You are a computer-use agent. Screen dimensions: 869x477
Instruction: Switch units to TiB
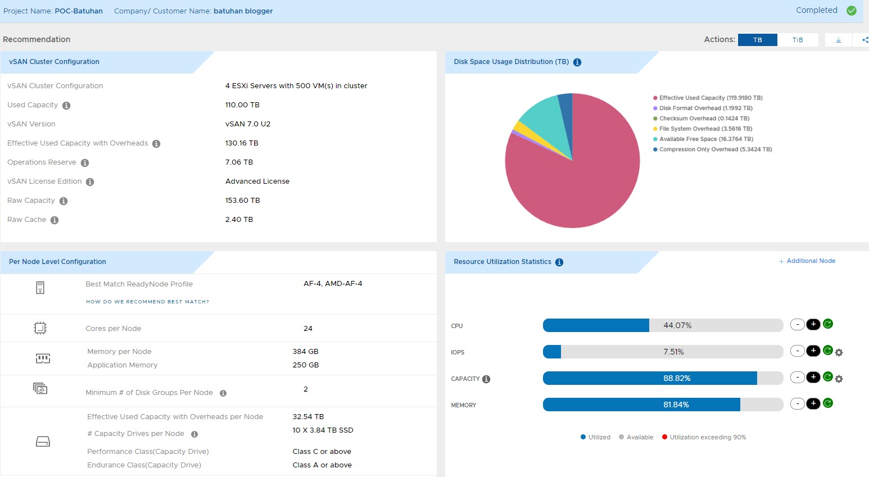point(797,40)
